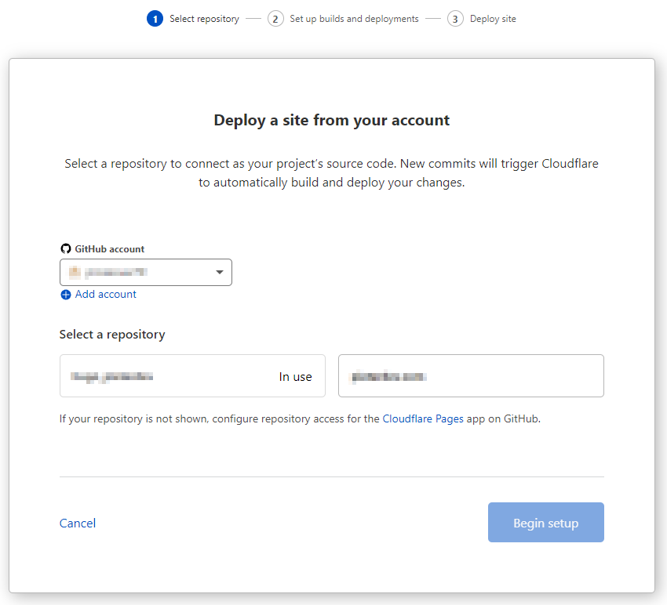This screenshot has height=605, width=667.
Task: Click the 'Add account' link
Action: point(105,295)
